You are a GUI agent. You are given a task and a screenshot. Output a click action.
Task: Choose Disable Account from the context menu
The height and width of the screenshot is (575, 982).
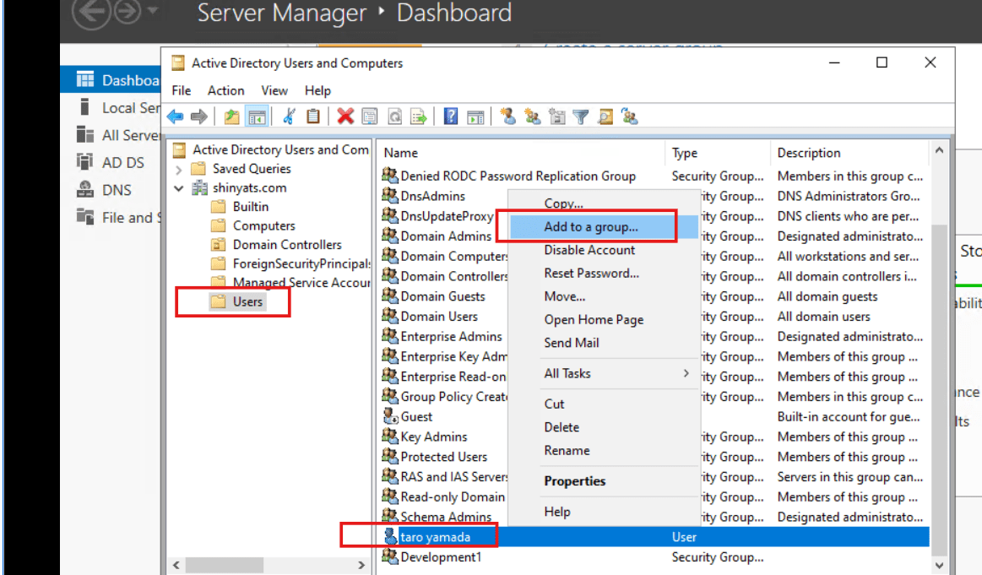(x=589, y=250)
